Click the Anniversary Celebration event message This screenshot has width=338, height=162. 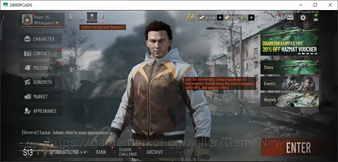pyautogui.click(x=220, y=84)
